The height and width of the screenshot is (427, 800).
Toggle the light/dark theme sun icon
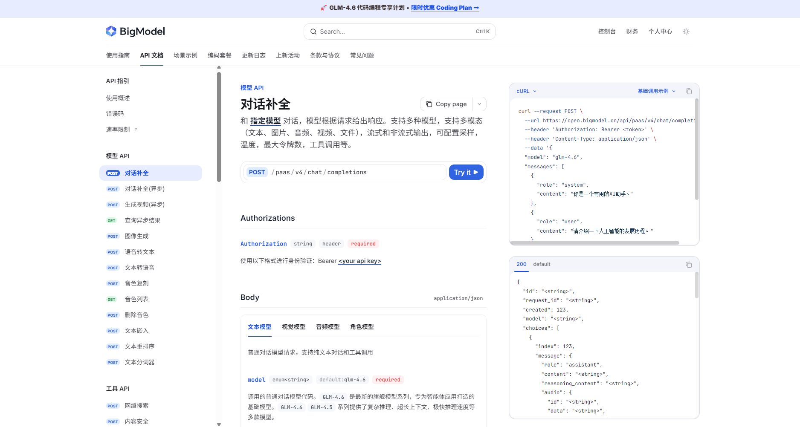coord(686,32)
